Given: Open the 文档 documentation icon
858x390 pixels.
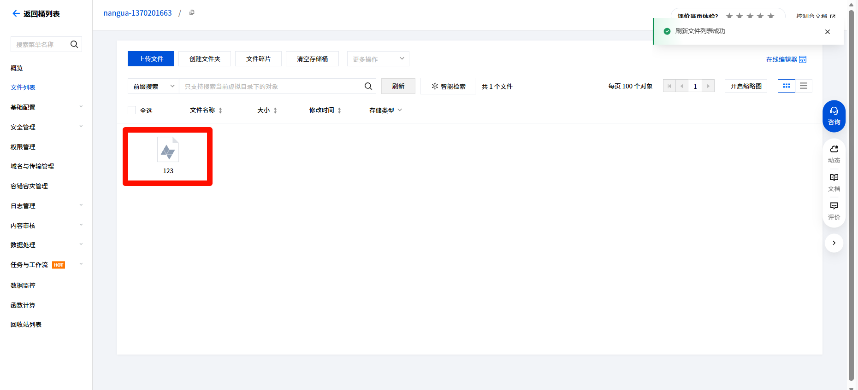Looking at the screenshot, I should pyautogui.click(x=834, y=182).
